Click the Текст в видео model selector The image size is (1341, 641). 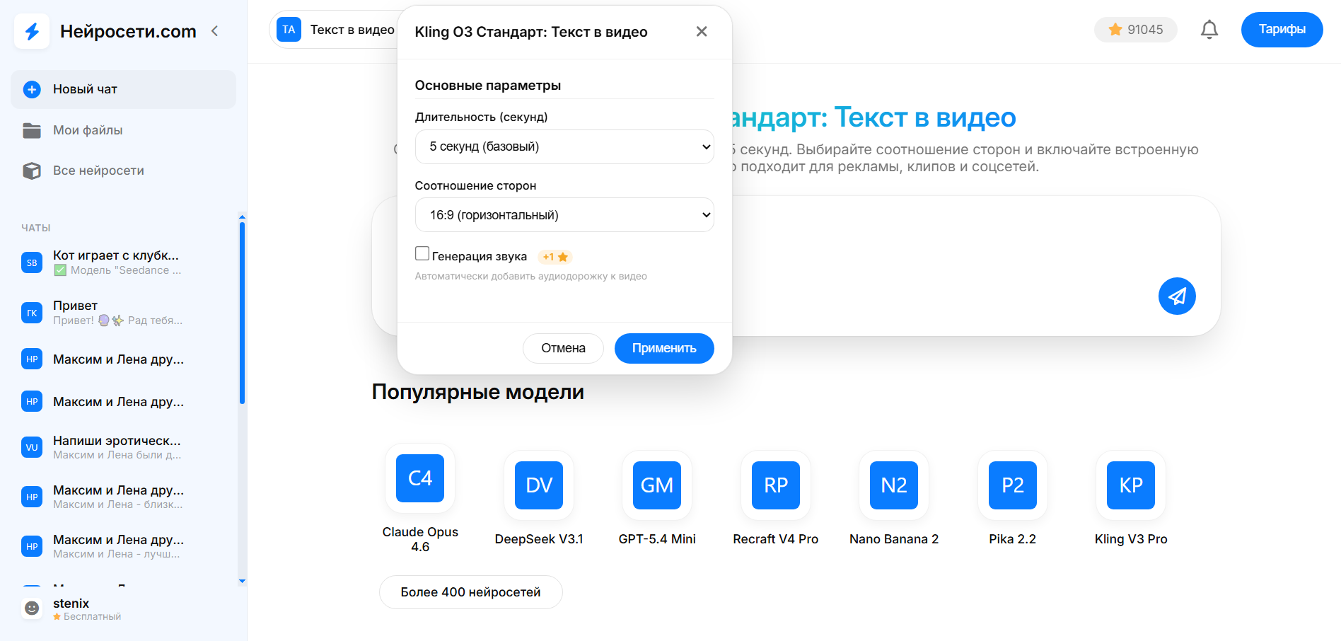tap(352, 30)
